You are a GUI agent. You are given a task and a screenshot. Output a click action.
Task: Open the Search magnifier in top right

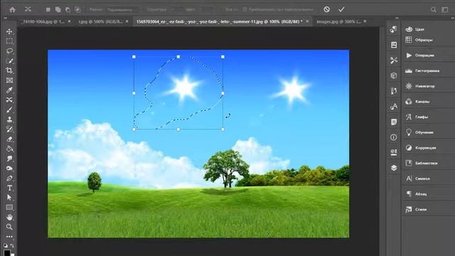click(433, 9)
